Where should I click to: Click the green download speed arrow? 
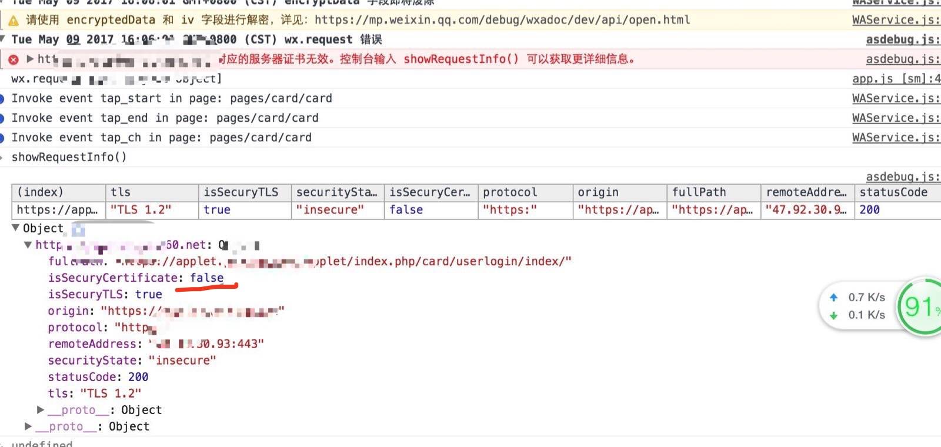(833, 315)
